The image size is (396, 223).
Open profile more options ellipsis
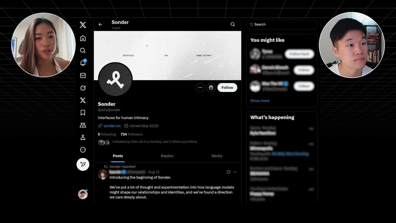point(200,88)
